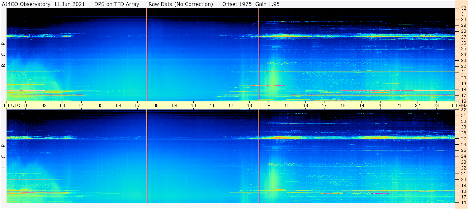The image size is (468, 209).
Task: Click the 'UTC' label on time axis
Action: (16, 105)
